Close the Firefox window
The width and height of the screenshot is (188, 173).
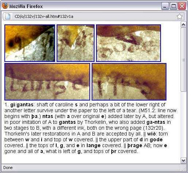[x=182, y=6]
